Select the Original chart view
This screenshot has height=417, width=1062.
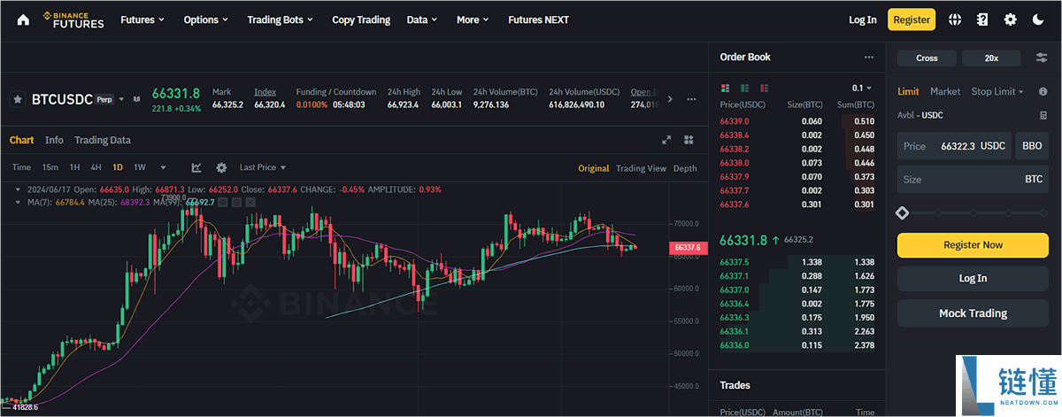(594, 168)
